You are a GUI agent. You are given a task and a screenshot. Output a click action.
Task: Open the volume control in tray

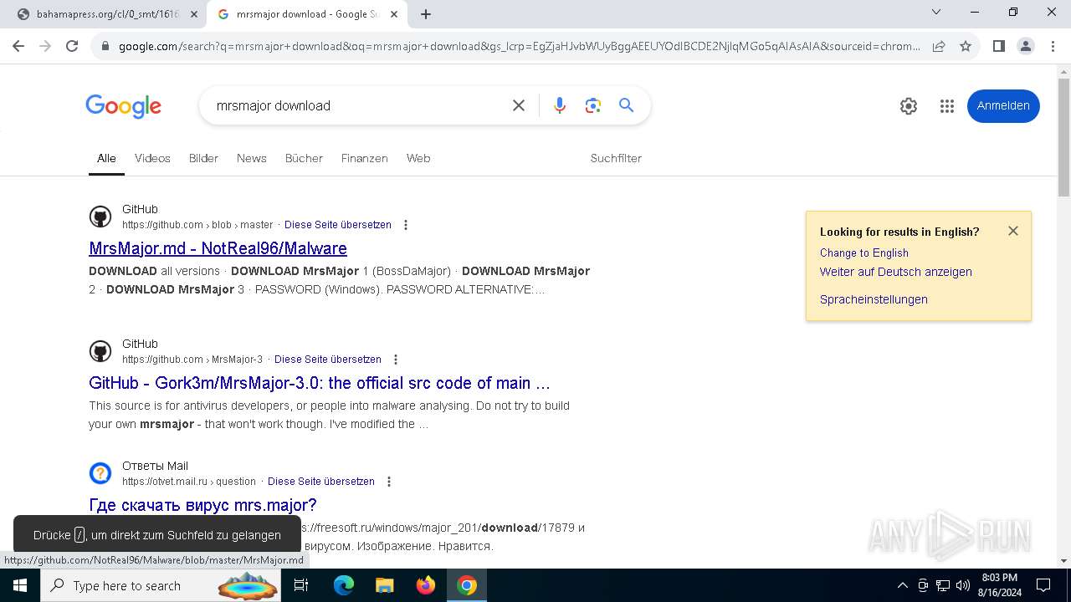[x=963, y=585]
